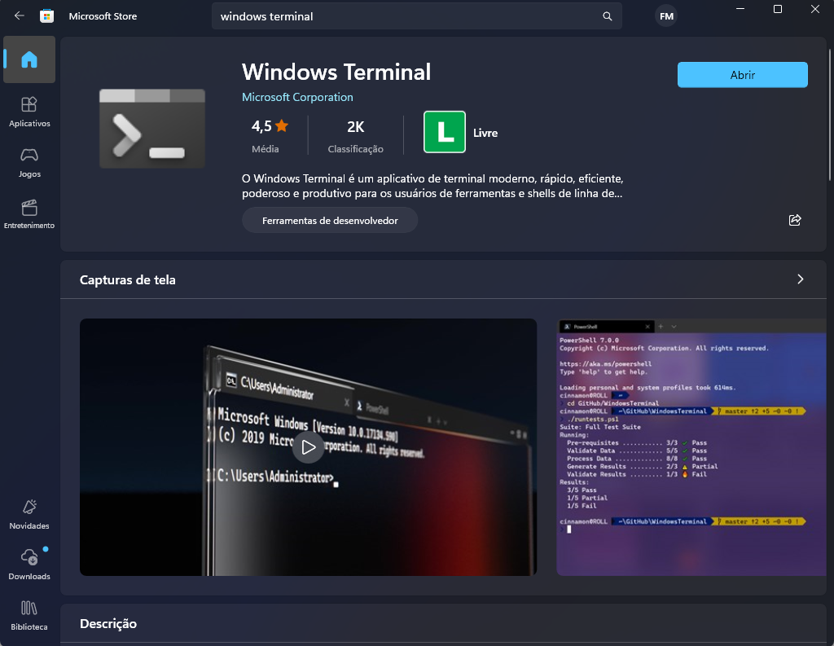Open Downloads in the sidebar
The width and height of the screenshot is (834, 646).
[x=29, y=565]
